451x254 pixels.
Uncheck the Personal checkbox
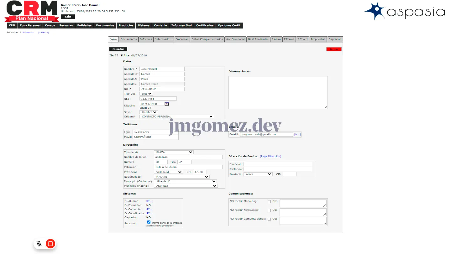149,222
